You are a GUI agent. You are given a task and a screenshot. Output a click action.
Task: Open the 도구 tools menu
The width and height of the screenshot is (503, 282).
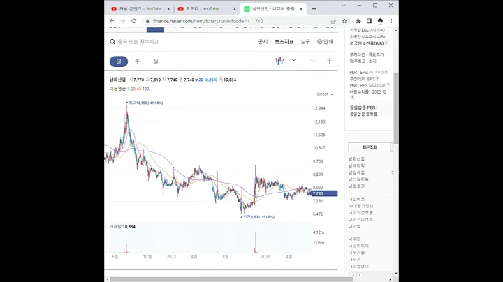pos(305,42)
